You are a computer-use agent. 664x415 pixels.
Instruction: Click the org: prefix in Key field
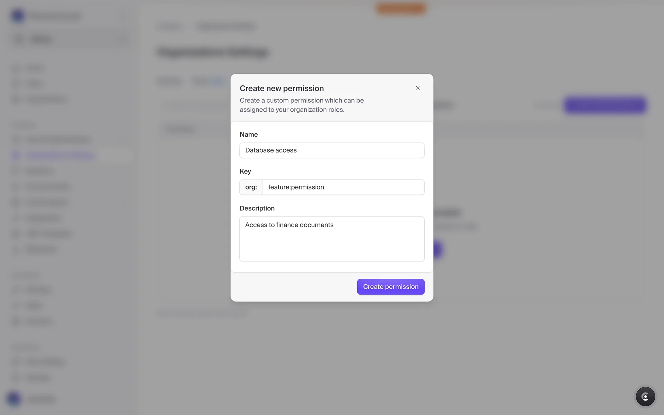click(x=251, y=187)
